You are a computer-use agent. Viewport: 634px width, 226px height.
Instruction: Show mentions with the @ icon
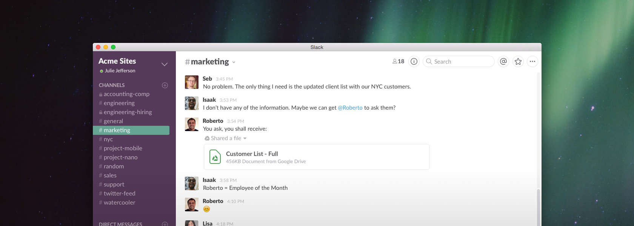[x=503, y=61]
